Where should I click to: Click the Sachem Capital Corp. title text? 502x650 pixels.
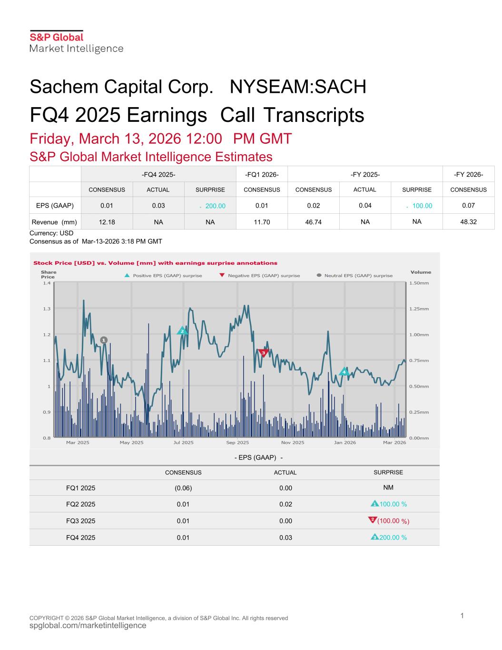pos(121,87)
